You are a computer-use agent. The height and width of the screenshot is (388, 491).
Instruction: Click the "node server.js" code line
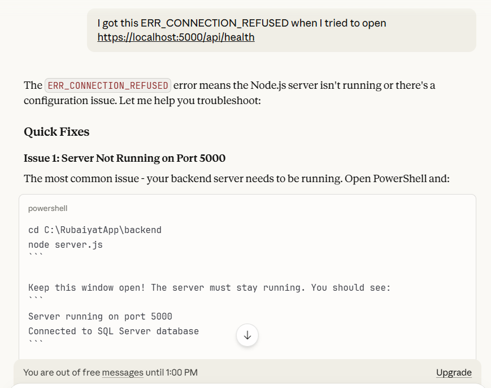pos(65,245)
